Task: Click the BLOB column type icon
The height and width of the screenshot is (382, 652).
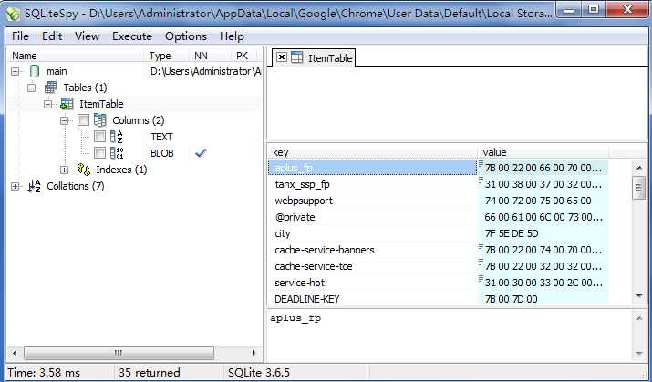Action: tap(117, 153)
